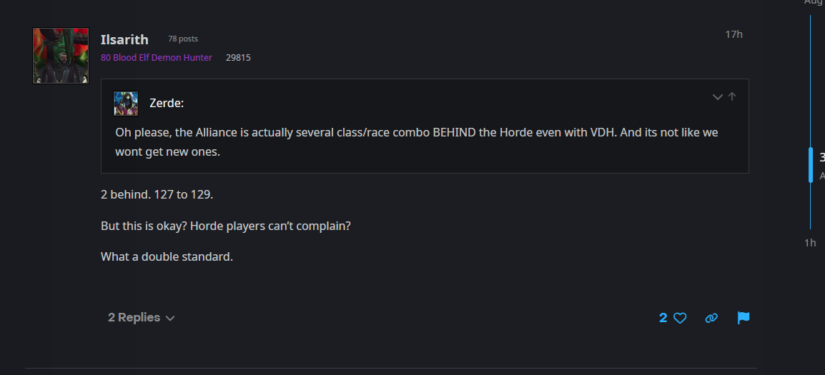This screenshot has width=825, height=375.
Task: Copy post link via chain icon
Action: point(711,318)
